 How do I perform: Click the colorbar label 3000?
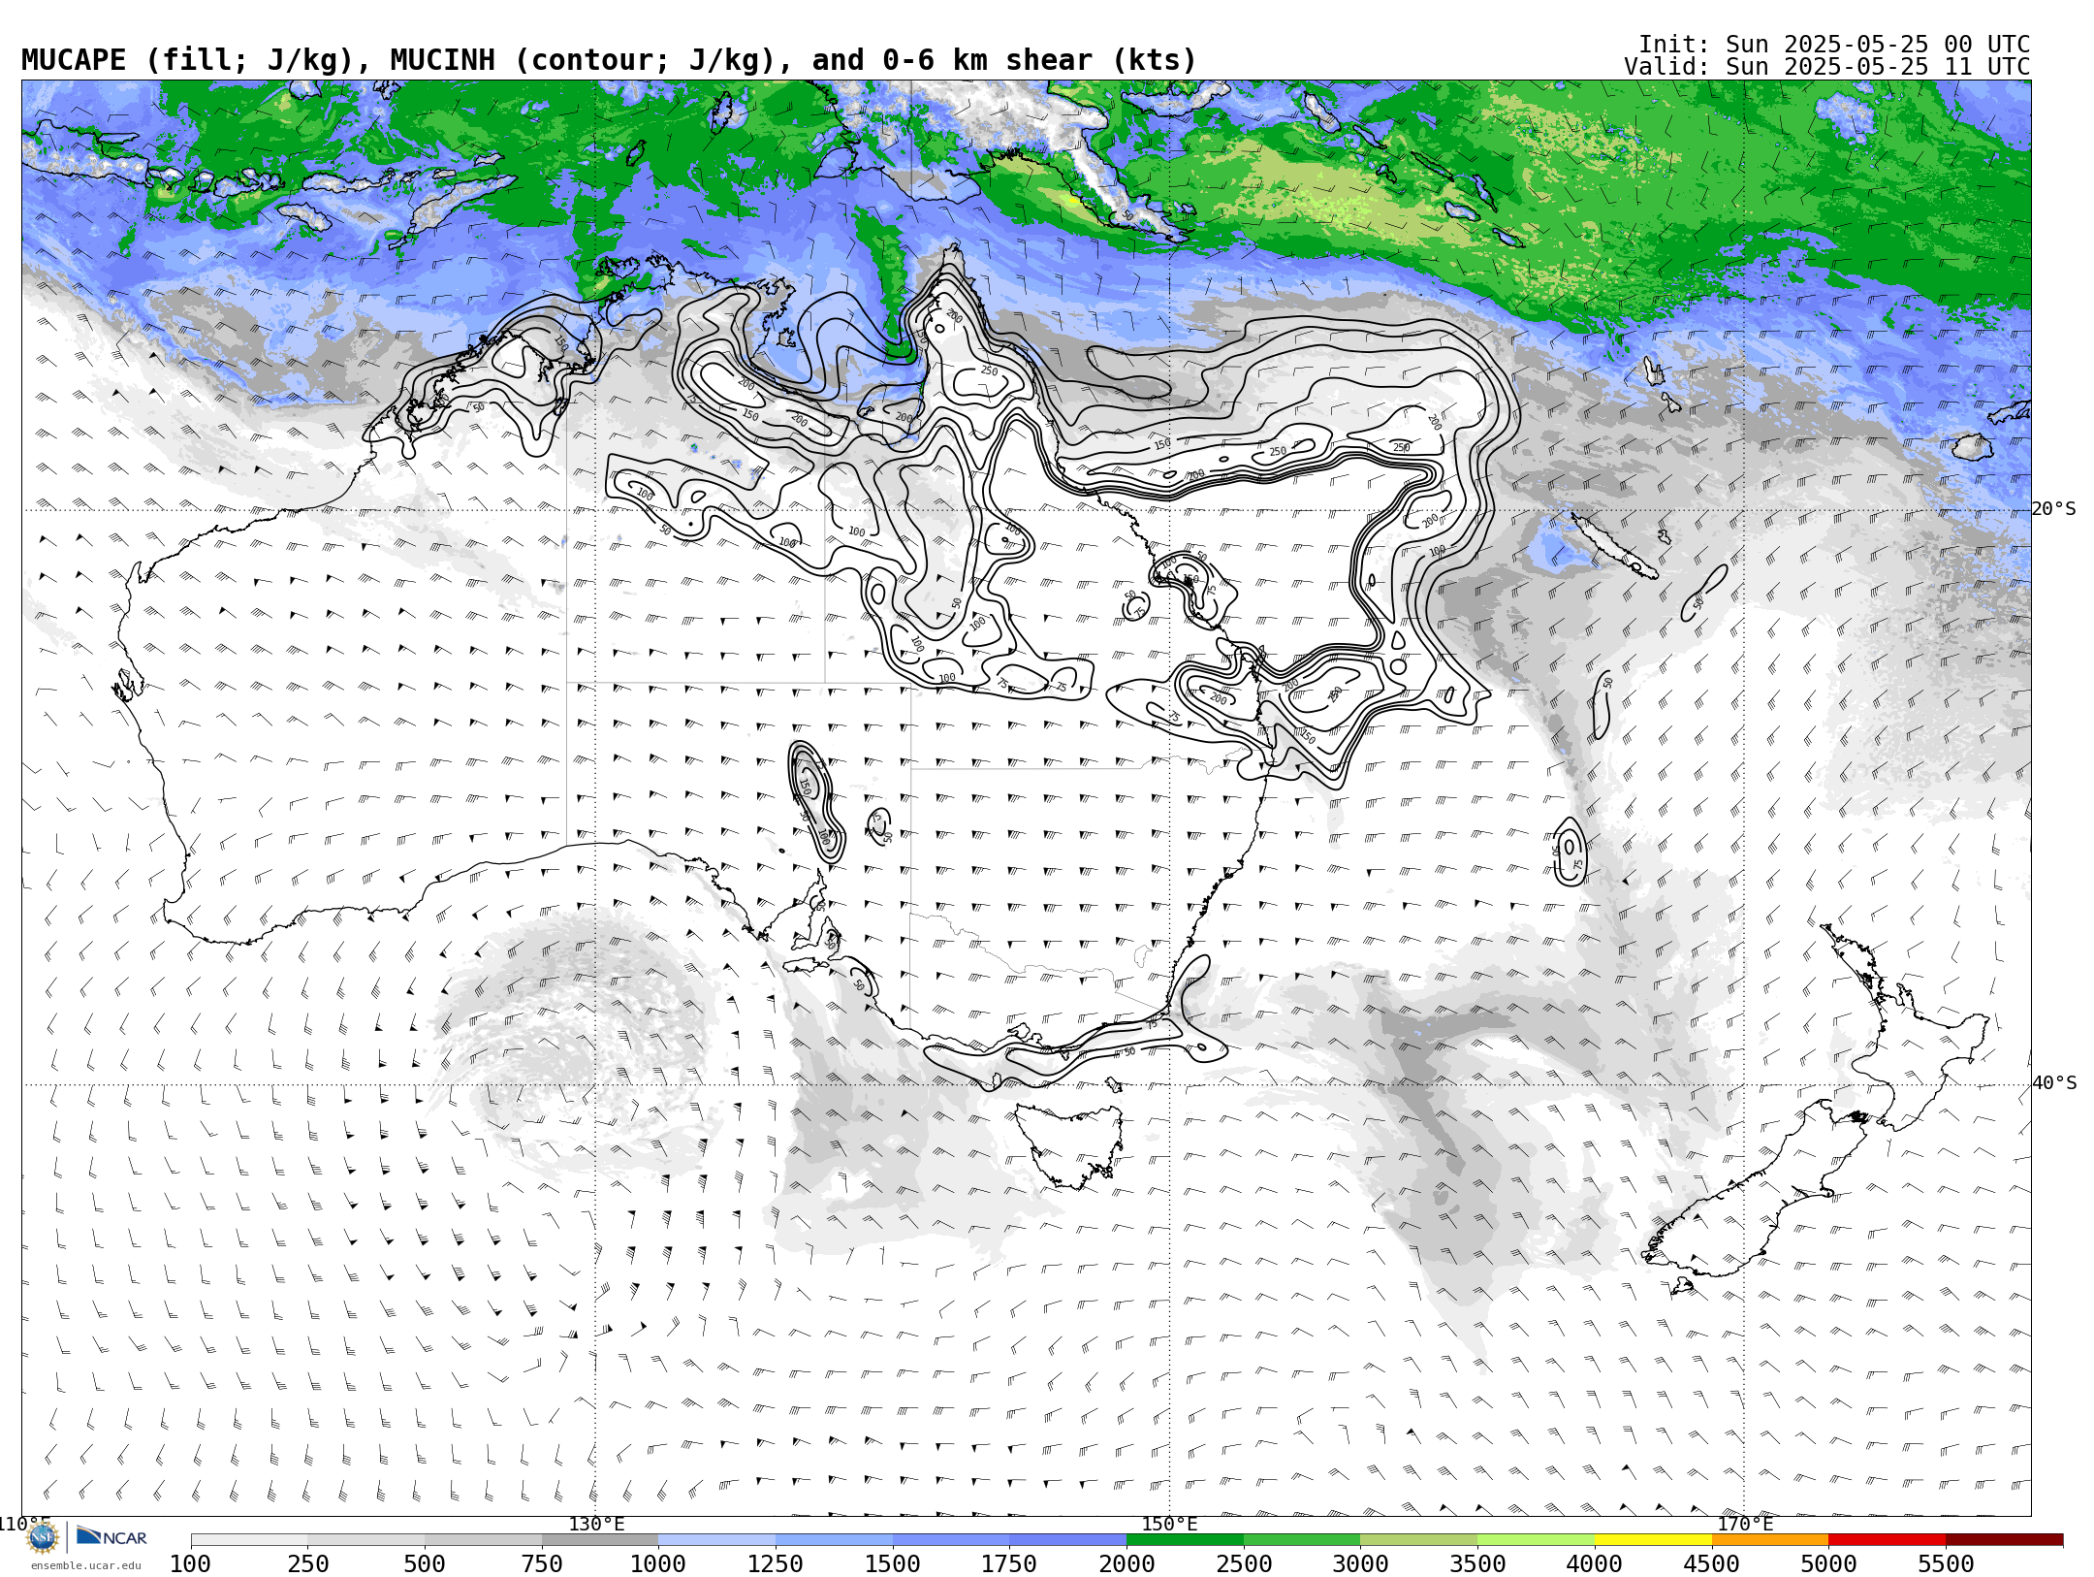point(1360,1563)
